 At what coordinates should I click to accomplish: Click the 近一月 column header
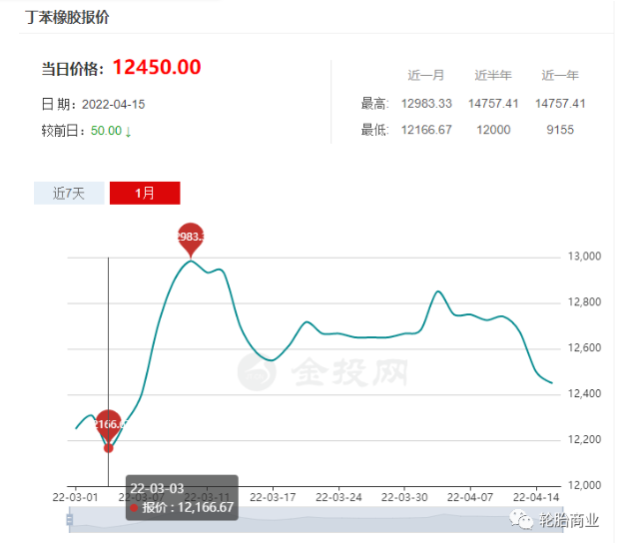coord(426,75)
